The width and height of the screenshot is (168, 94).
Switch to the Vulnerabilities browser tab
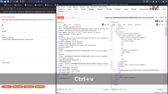pos(29,5)
